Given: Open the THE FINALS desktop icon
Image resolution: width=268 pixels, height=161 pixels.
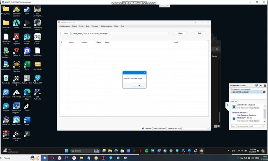Looking at the screenshot, I should coord(16,93).
